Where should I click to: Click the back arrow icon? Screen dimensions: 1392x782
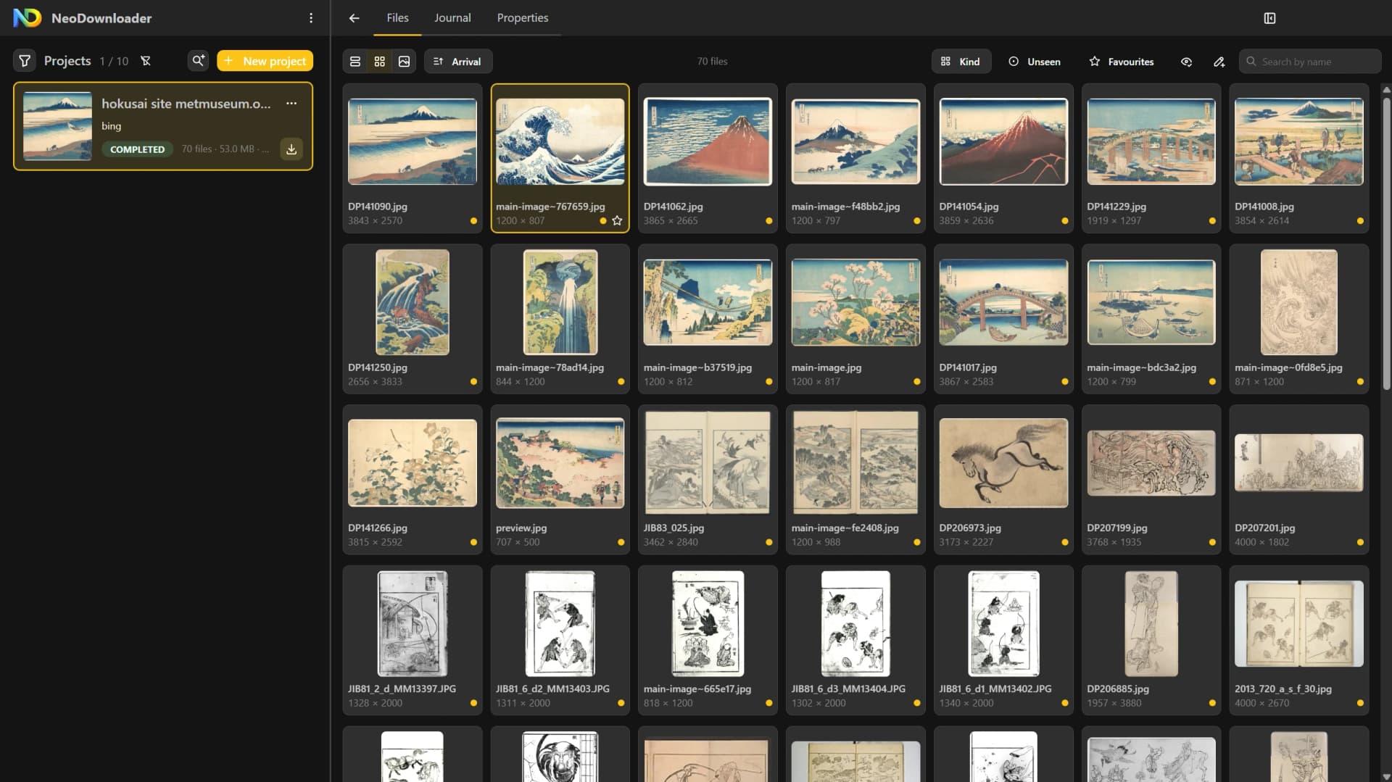pos(354,18)
